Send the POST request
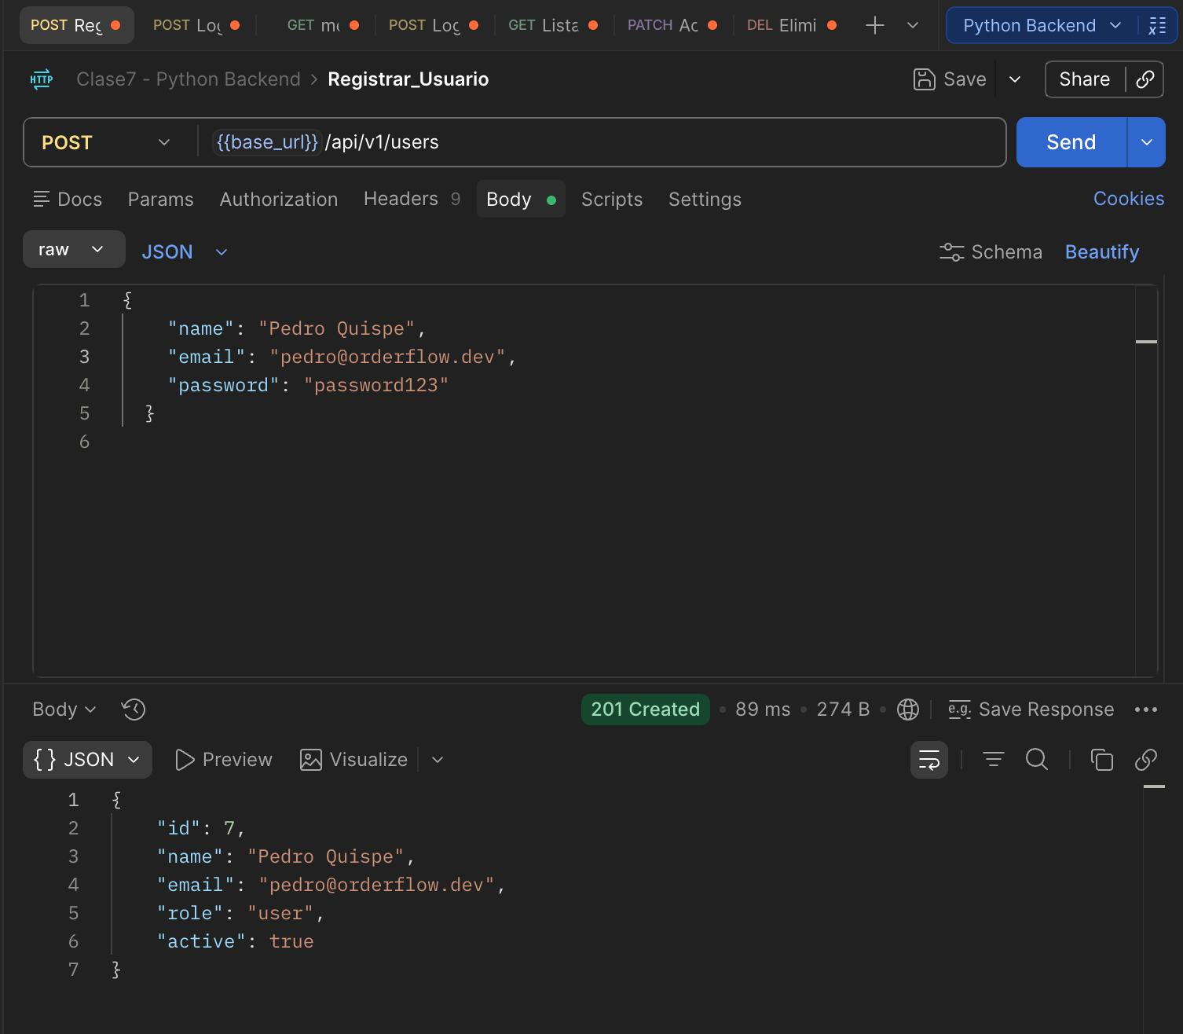Viewport: 1183px width, 1034px height. click(x=1071, y=142)
